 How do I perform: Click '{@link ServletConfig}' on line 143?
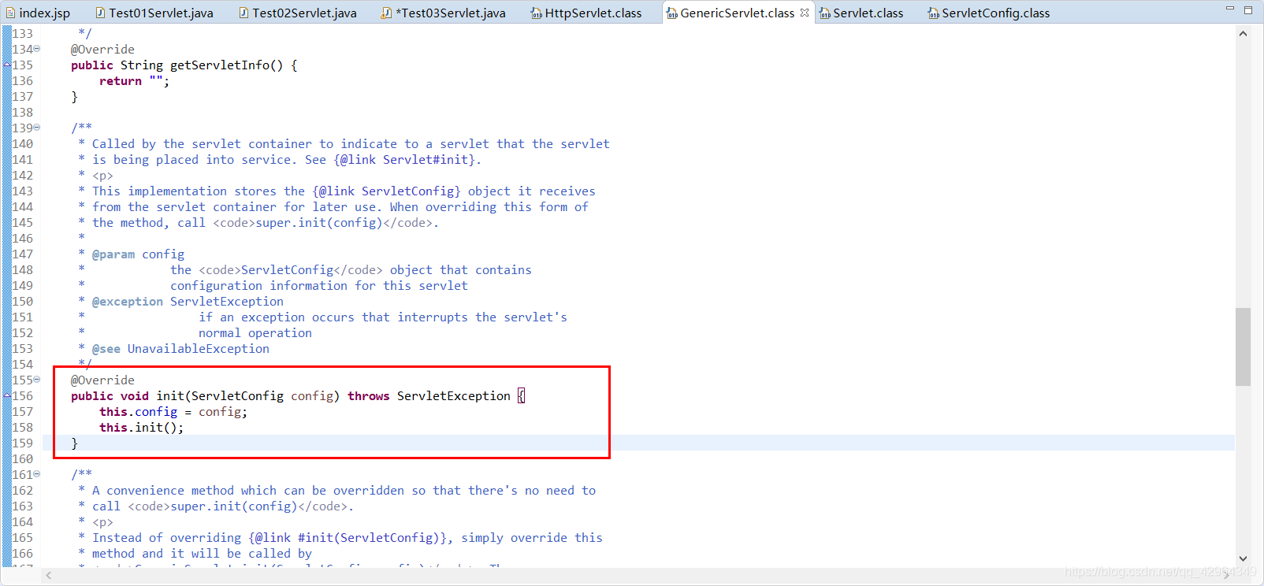point(387,191)
